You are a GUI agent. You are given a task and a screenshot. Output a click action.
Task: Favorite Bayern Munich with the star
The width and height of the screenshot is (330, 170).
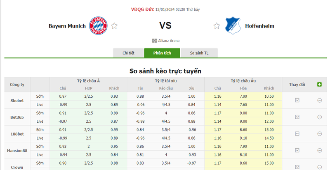(114, 26)
